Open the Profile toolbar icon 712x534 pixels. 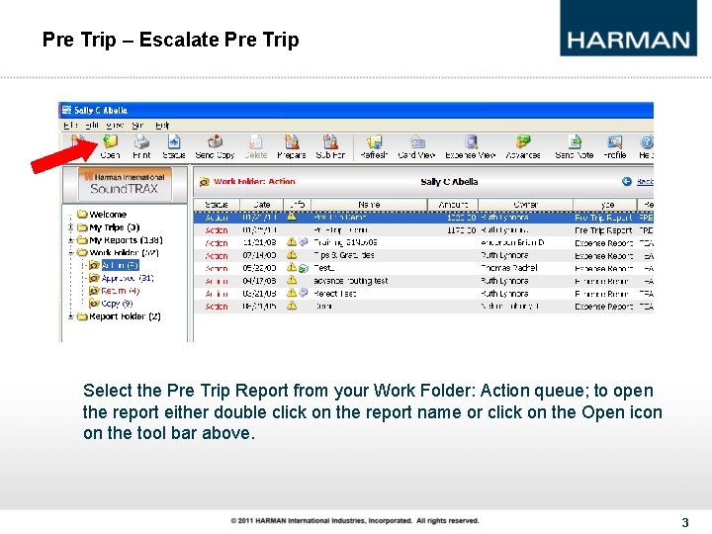pyautogui.click(x=615, y=142)
